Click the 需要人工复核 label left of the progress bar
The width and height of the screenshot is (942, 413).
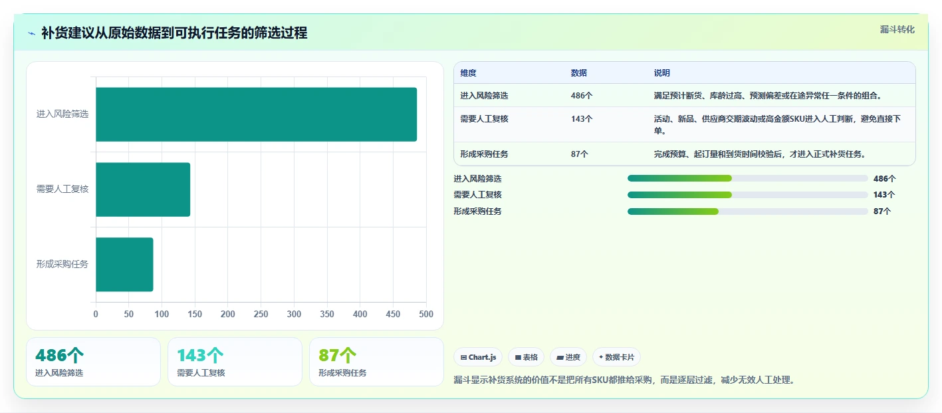[x=477, y=195]
